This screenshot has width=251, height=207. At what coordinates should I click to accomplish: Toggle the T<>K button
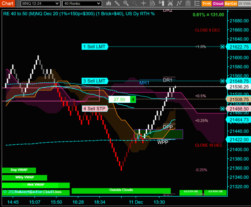click(x=206, y=4)
